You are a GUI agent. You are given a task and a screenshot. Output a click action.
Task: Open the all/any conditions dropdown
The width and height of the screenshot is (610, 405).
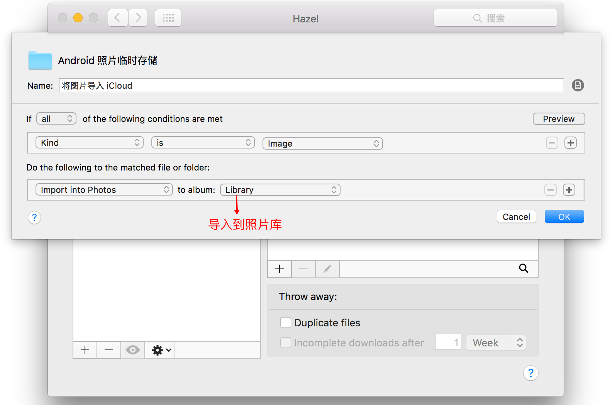pyautogui.click(x=56, y=119)
